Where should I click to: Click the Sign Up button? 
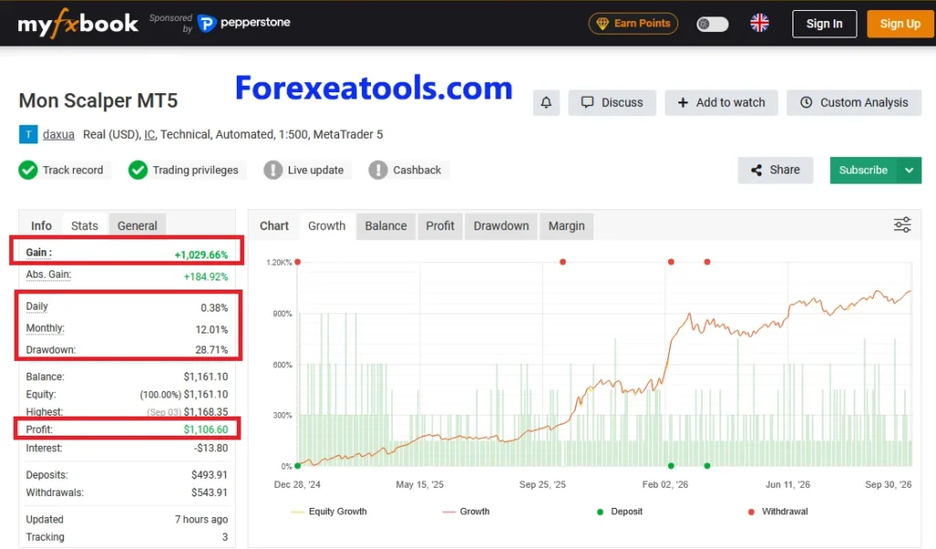pyautogui.click(x=899, y=24)
